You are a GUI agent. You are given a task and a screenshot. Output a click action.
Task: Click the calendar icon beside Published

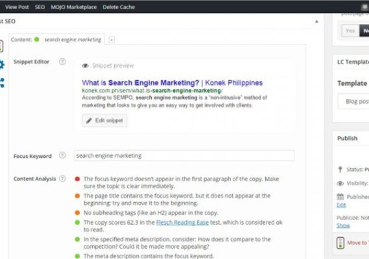pos(340,196)
